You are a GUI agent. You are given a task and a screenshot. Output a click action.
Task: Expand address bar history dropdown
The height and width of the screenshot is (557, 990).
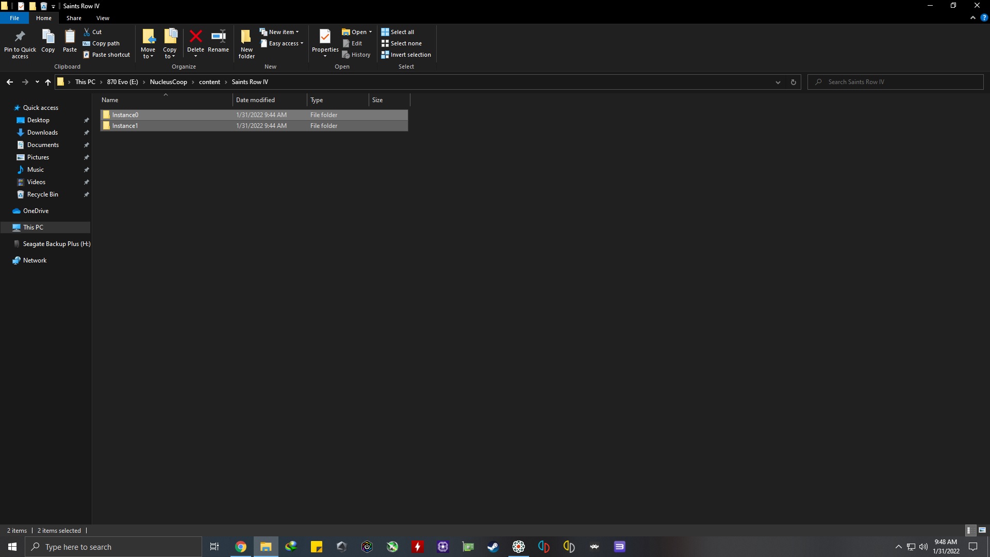[778, 82]
